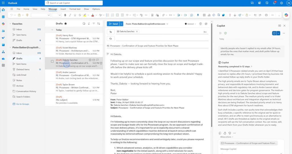This screenshot has height=154, width=292.
Task: Check the Dakota Sanchez draft checkbox
Action: 52,62
